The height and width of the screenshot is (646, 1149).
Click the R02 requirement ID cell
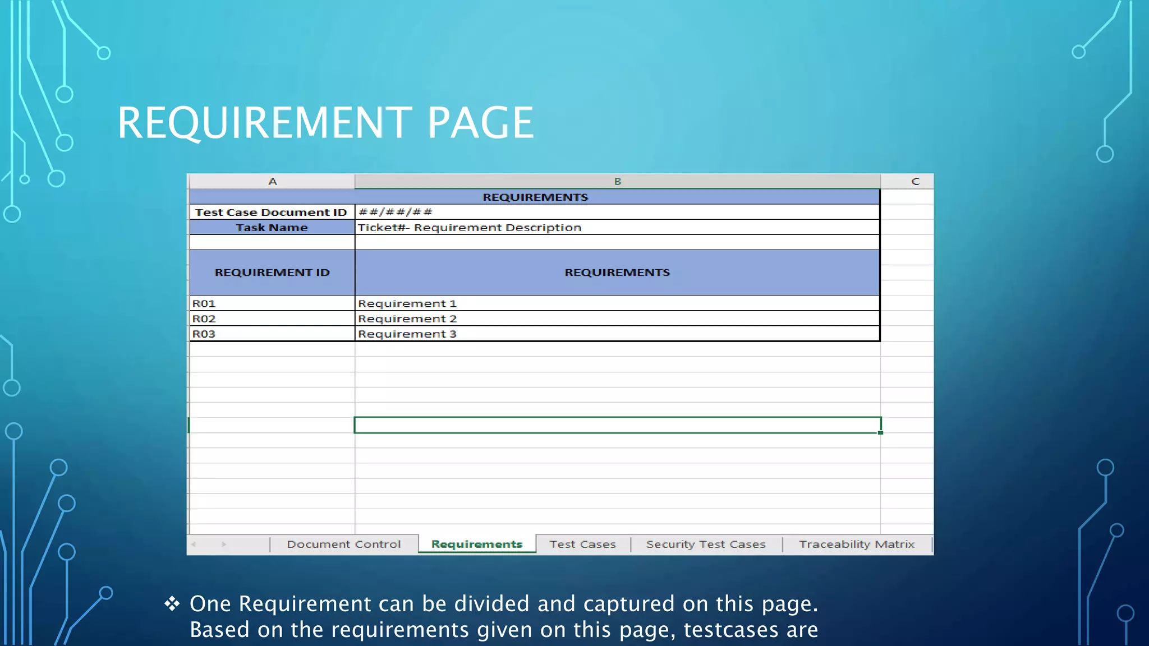[x=272, y=319]
